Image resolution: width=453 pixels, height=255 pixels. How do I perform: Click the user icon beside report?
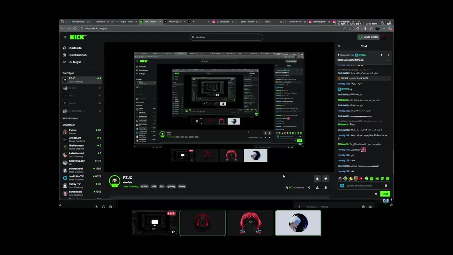click(x=326, y=188)
